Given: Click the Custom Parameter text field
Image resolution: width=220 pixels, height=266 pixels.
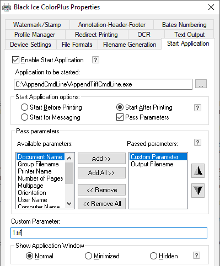Looking at the screenshot, I should pos(109,233).
